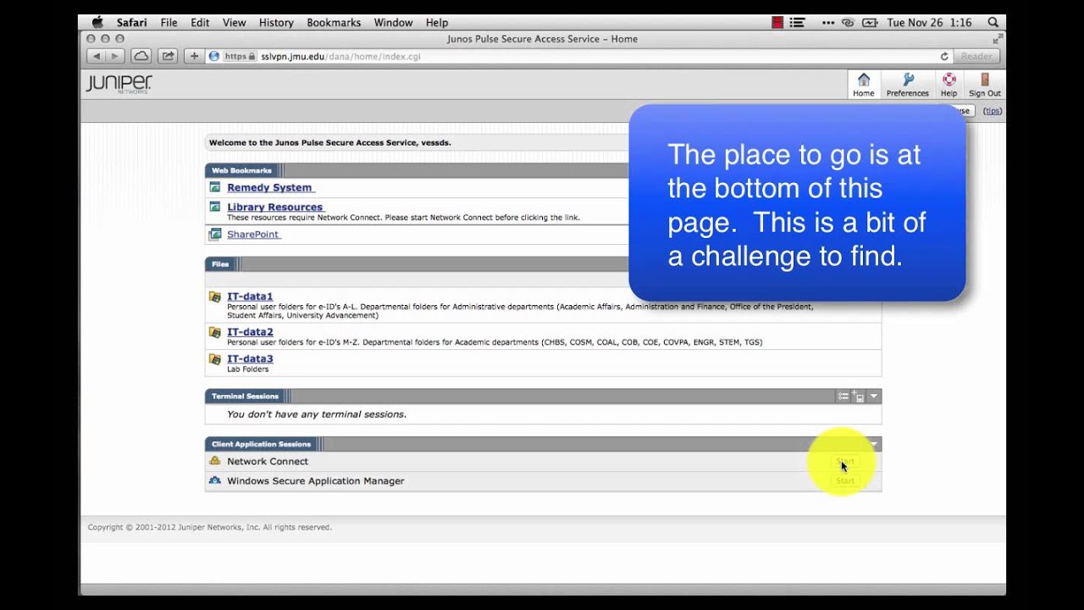Open the Window menu
Image resolution: width=1084 pixels, height=610 pixels.
tap(394, 23)
